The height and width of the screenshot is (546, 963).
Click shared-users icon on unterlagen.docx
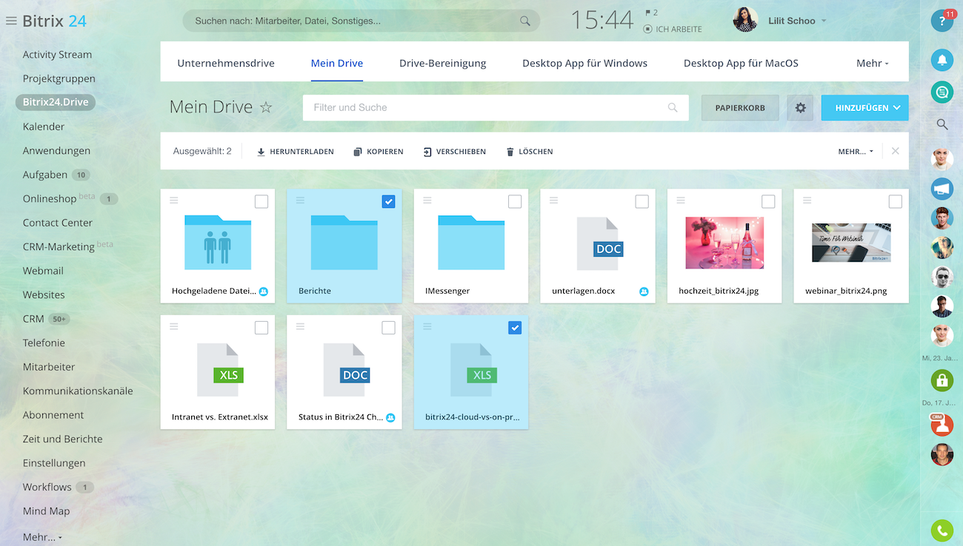644,291
